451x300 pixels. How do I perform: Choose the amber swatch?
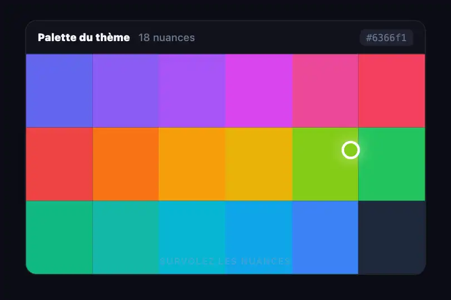point(192,164)
